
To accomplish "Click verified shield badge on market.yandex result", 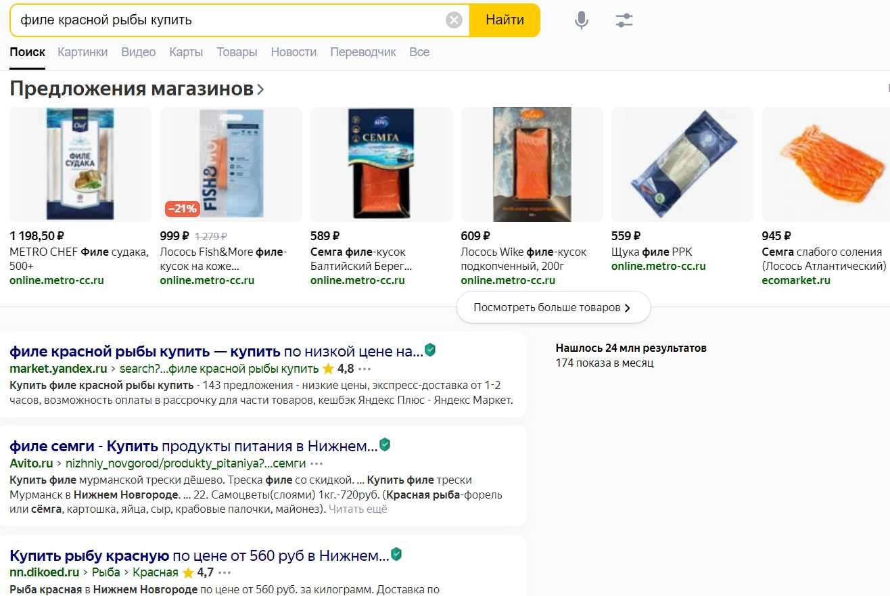I will [429, 350].
